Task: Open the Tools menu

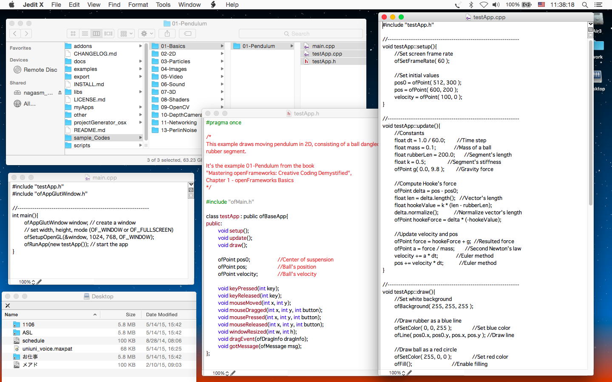Action: tap(163, 5)
